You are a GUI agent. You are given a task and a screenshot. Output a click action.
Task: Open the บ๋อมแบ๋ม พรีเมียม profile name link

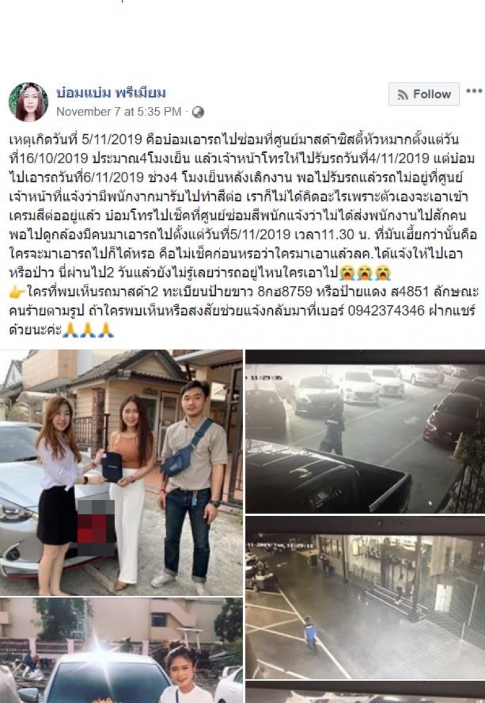(x=111, y=93)
